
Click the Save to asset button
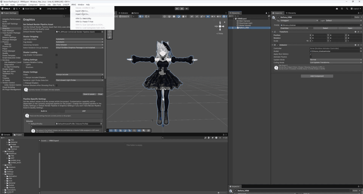click(89, 94)
